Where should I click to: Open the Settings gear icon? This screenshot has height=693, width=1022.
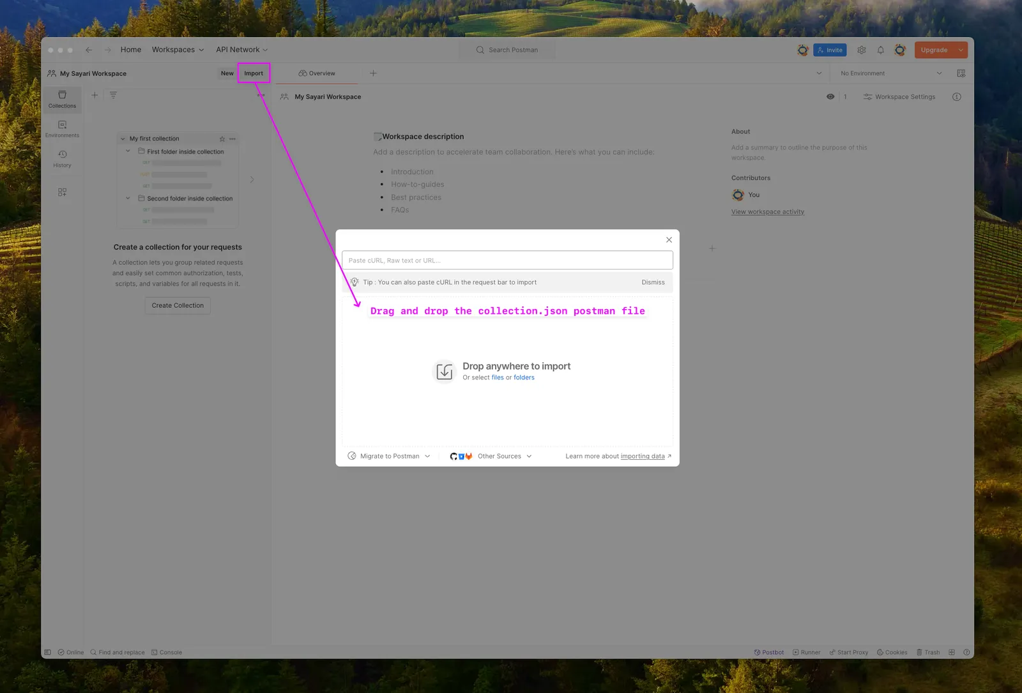coord(861,50)
